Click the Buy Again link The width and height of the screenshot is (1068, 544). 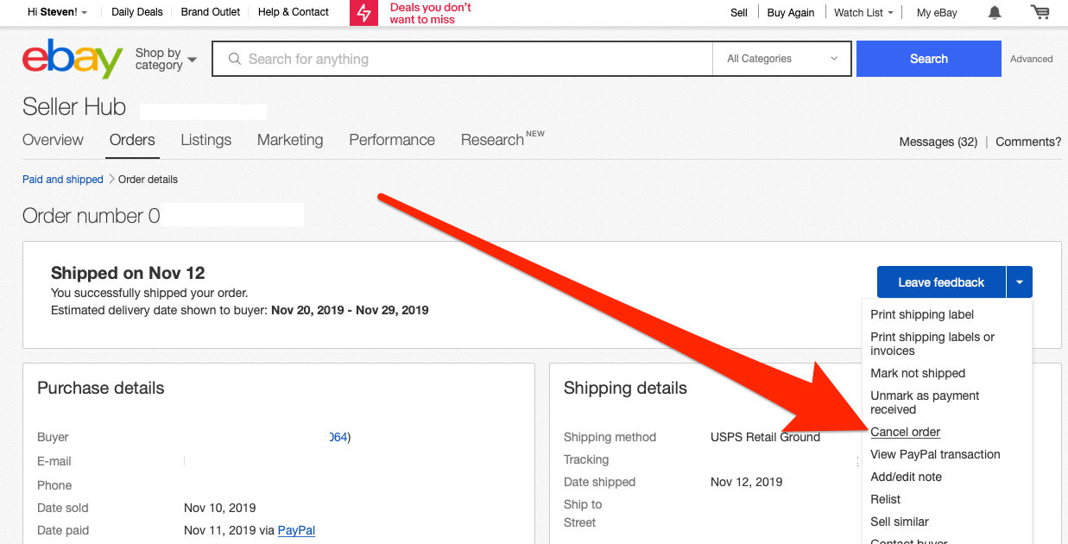coord(791,12)
